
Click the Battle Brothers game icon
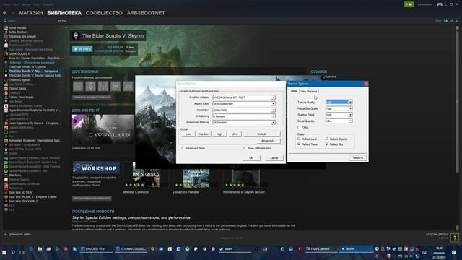point(6,32)
